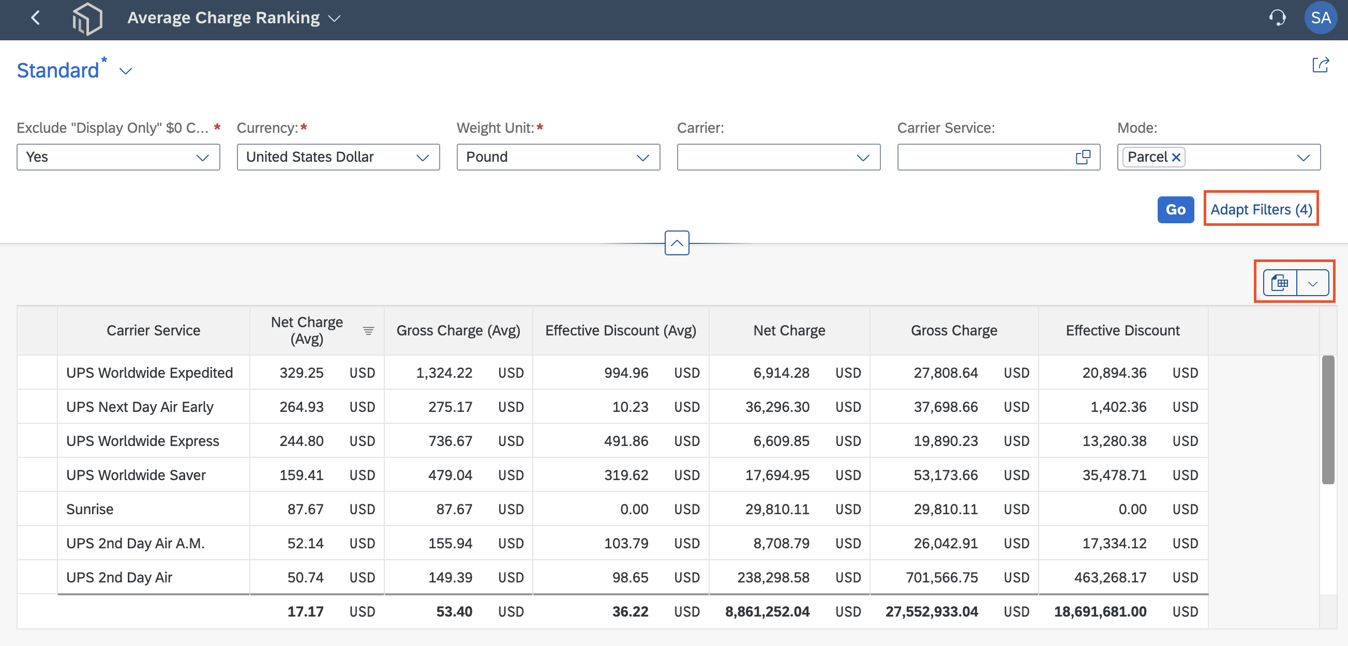Screen dimensions: 1348x646
Task: Open the headset support icon
Action: 1277,18
